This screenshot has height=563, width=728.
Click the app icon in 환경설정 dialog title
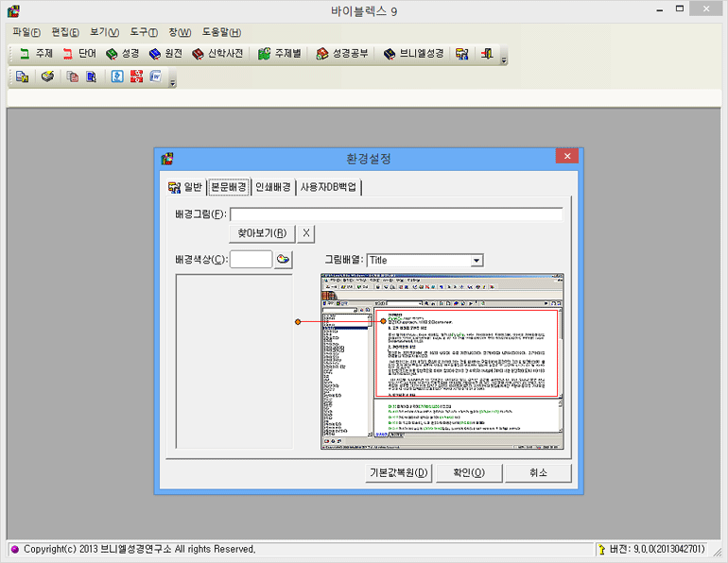[x=167, y=159]
